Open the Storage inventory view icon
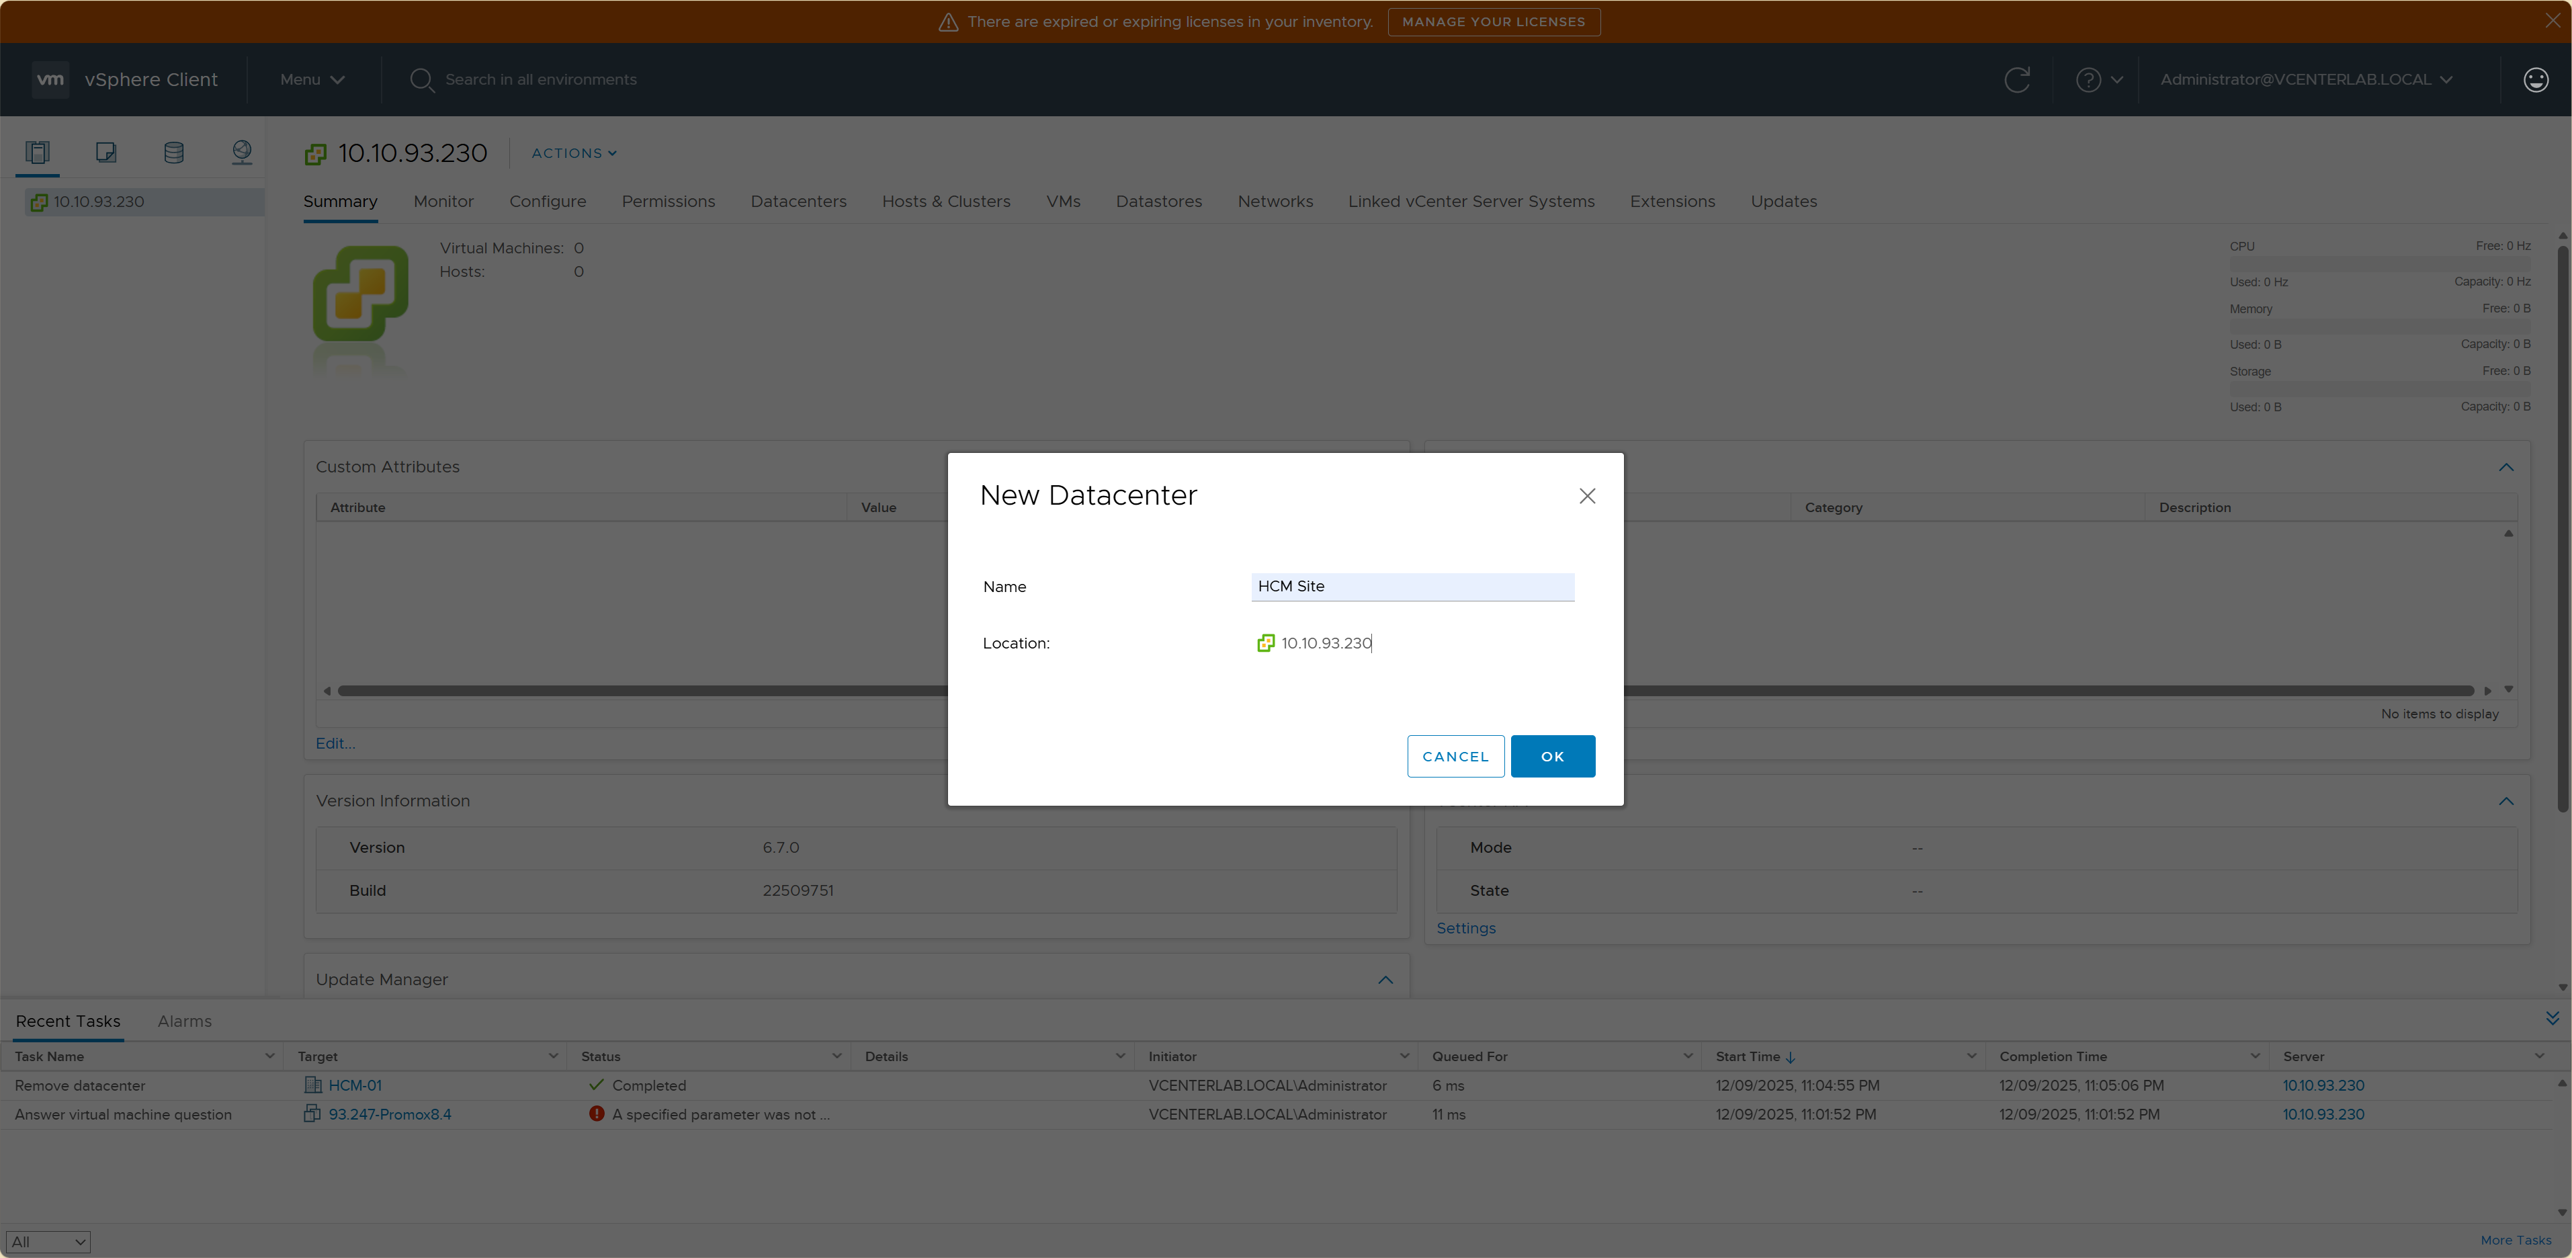Screen dimensions: 2572x1258 point(174,152)
